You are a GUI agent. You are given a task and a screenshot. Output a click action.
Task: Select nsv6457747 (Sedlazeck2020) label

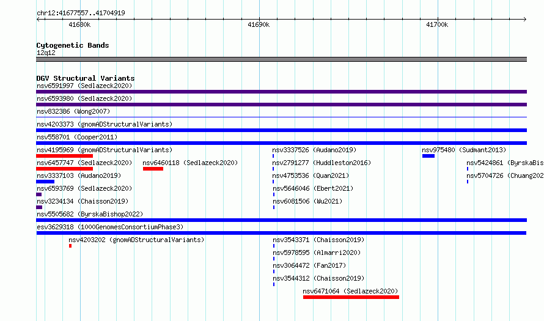[84, 163]
